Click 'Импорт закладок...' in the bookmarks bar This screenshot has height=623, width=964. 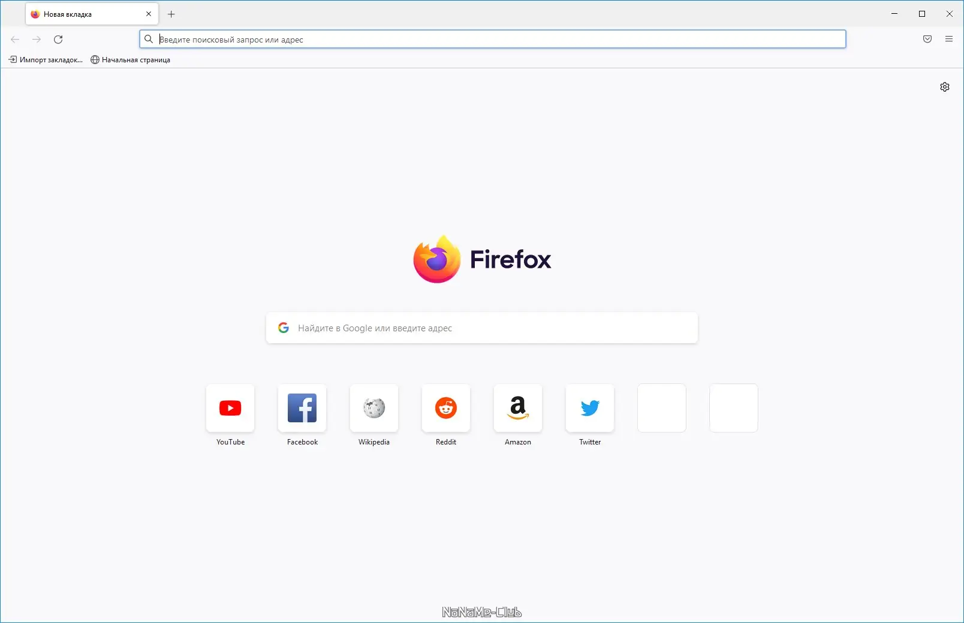pos(46,59)
